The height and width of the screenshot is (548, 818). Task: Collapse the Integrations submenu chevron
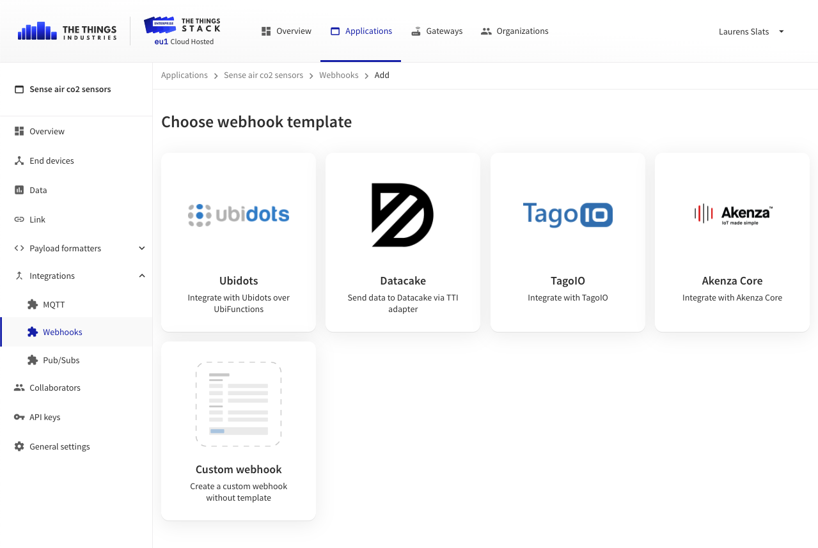tap(142, 276)
